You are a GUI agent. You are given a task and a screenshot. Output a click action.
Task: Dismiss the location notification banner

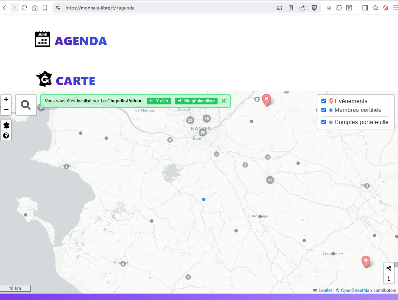(x=224, y=101)
